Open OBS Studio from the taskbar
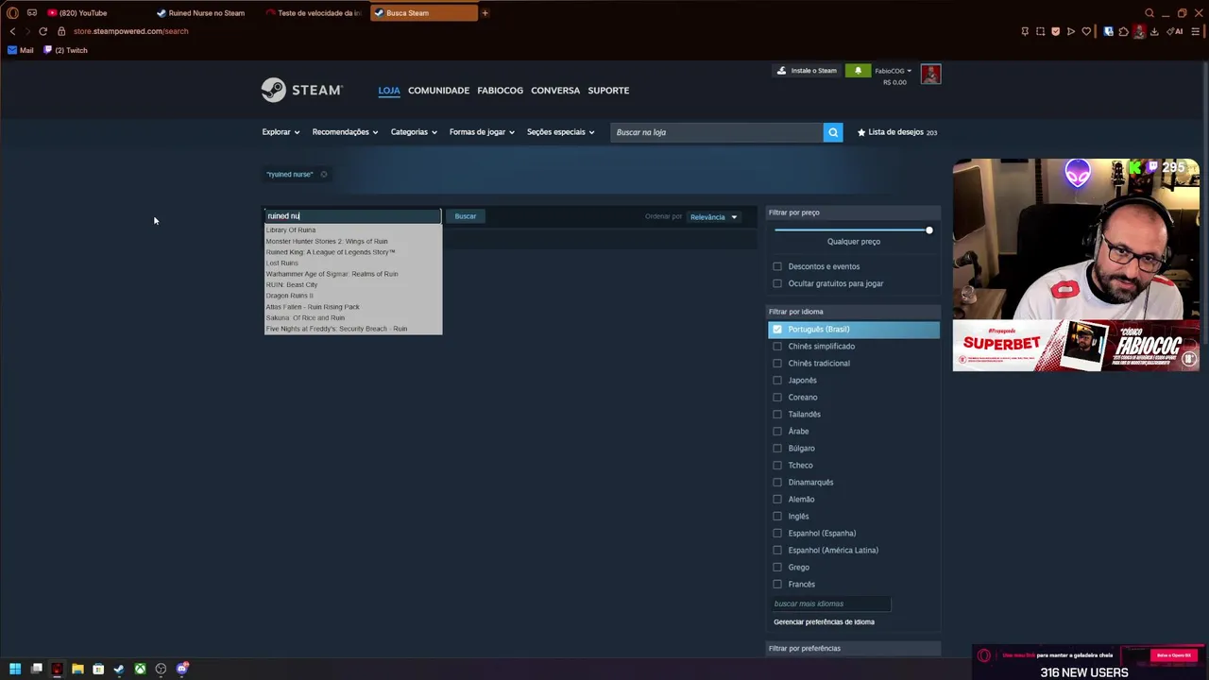Screen dimensions: 1209x680 (161, 669)
